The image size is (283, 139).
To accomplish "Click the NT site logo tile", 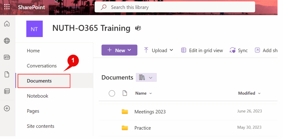I will click(34, 29).
